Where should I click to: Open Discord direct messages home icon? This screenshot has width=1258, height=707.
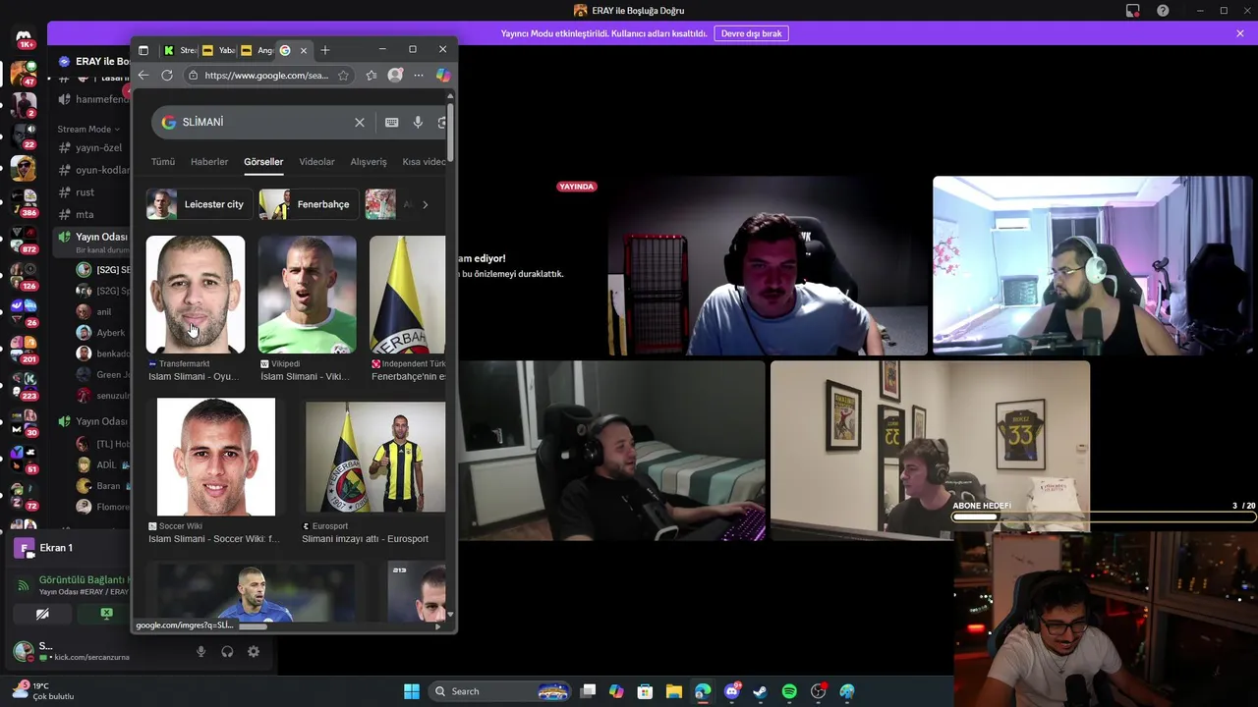24,37
